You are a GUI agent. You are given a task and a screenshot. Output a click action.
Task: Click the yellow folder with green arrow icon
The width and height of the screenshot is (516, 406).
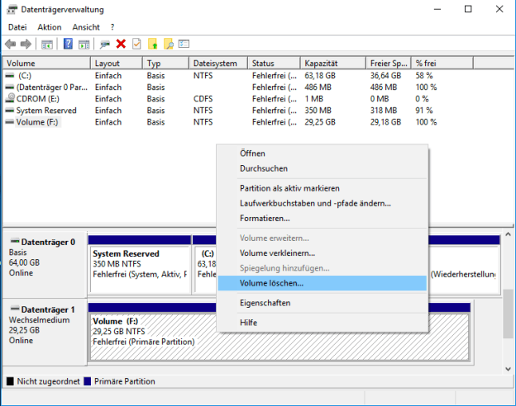(153, 44)
